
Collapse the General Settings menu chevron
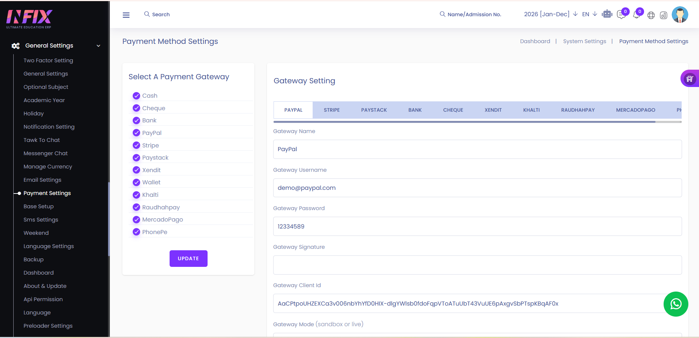pyautogui.click(x=98, y=46)
